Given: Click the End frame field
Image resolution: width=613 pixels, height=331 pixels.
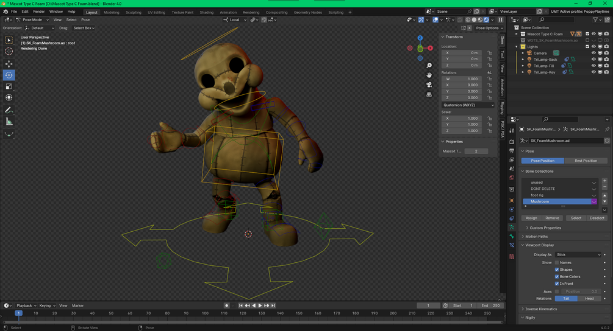Looking at the screenshot, I should pyautogui.click(x=492, y=305).
